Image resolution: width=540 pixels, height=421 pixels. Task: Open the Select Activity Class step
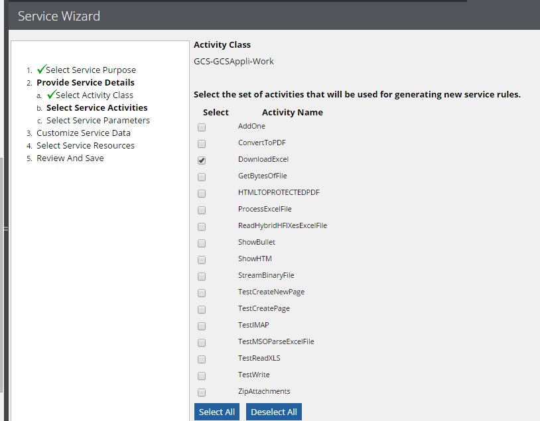[94, 95]
